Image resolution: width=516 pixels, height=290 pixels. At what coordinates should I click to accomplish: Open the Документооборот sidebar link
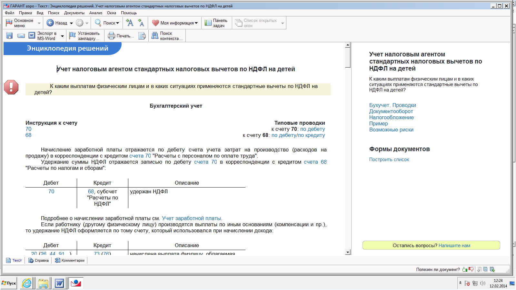tap(391, 111)
